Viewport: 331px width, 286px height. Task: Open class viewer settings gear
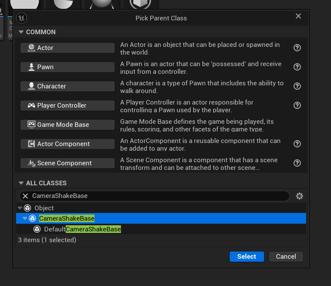[x=300, y=196]
